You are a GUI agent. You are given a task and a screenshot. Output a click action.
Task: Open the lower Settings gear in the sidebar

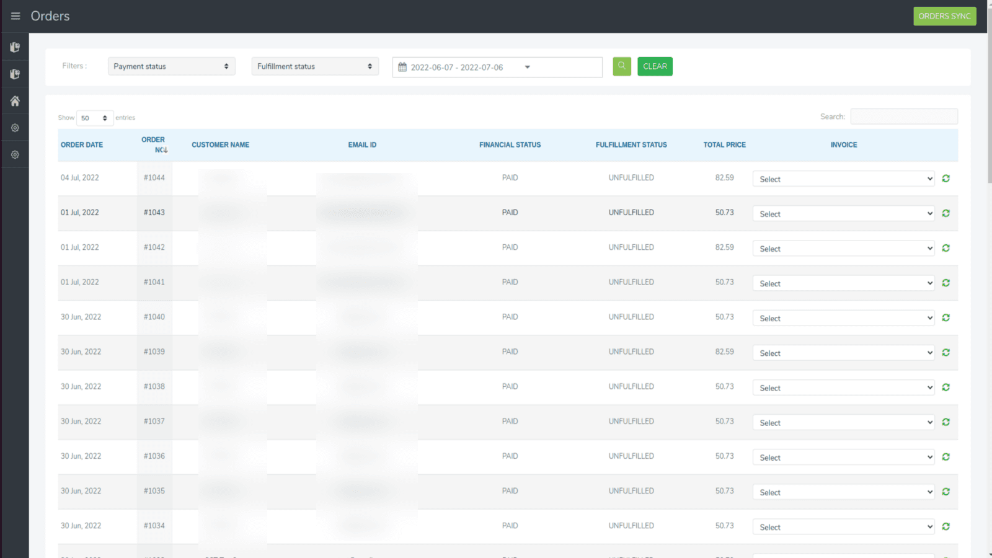click(x=15, y=154)
